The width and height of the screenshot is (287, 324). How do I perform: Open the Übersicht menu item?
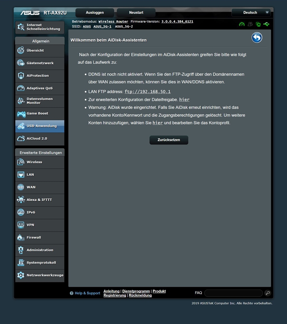[40, 51]
